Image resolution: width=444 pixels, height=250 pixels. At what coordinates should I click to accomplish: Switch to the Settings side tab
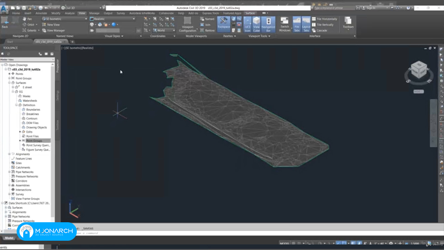click(x=57, y=95)
